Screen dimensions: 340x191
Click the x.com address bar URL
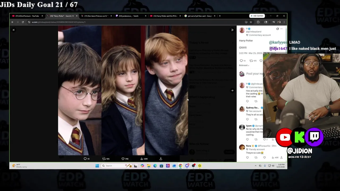coord(59,22)
